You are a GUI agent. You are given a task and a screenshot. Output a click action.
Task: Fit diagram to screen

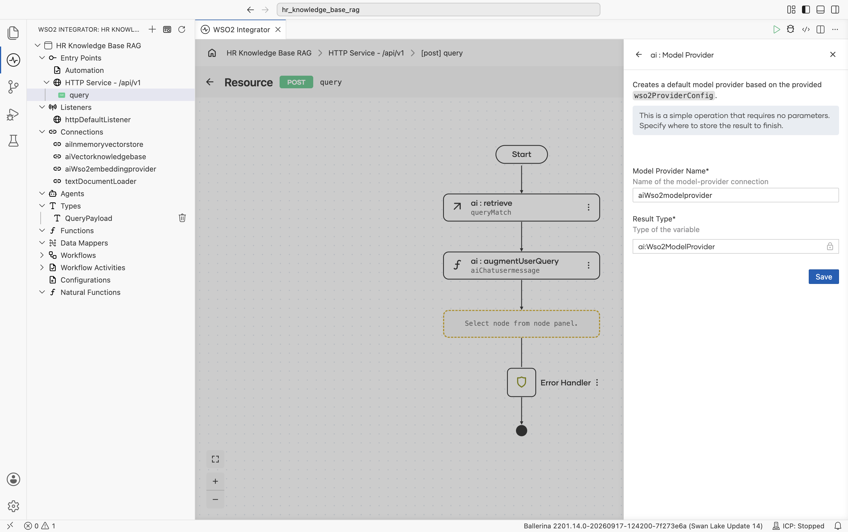pyautogui.click(x=215, y=459)
